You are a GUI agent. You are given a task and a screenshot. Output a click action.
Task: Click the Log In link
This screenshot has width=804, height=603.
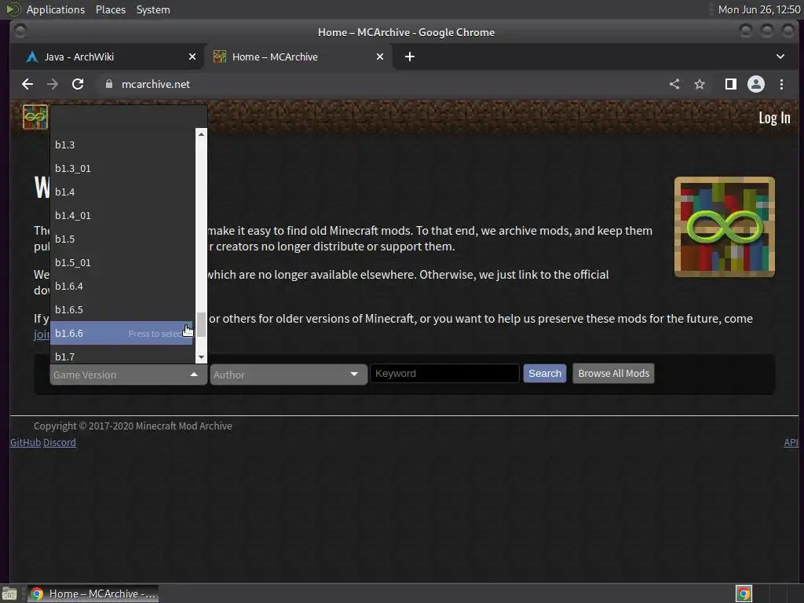pyautogui.click(x=774, y=118)
